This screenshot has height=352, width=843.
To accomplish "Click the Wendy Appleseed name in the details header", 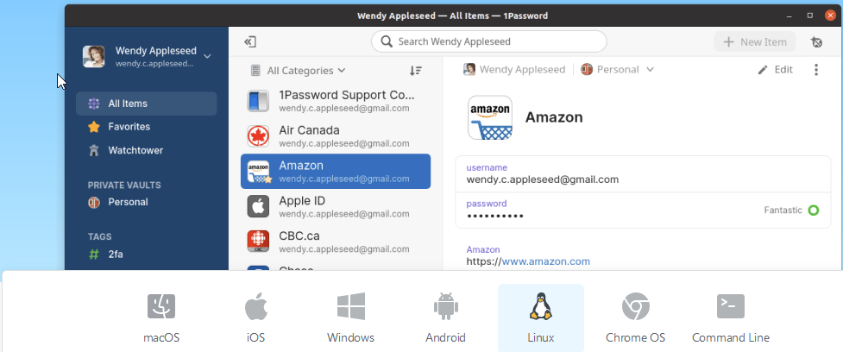I will (x=523, y=69).
